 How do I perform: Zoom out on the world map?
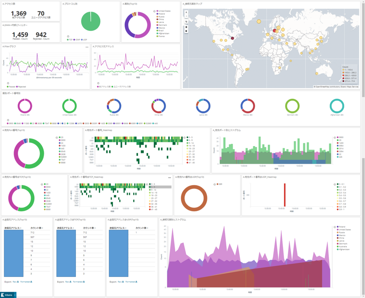tap(186, 16)
